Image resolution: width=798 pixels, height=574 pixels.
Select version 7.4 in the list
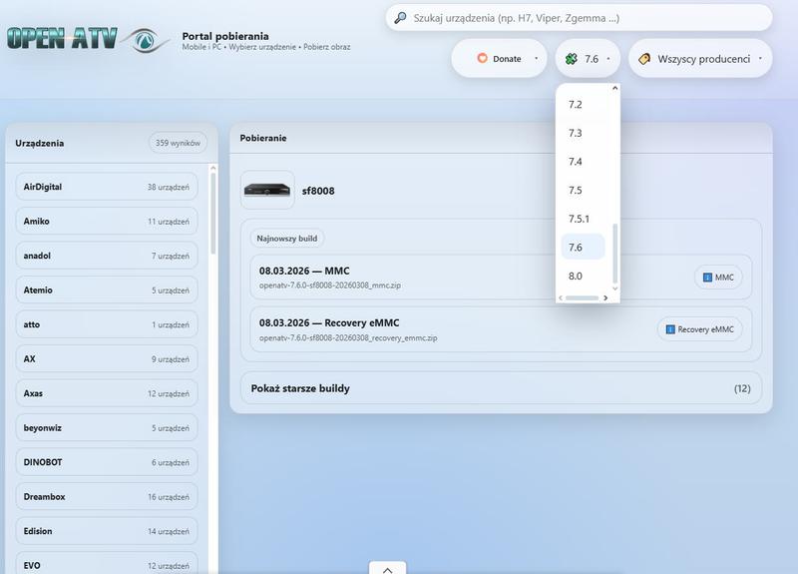[583, 162]
